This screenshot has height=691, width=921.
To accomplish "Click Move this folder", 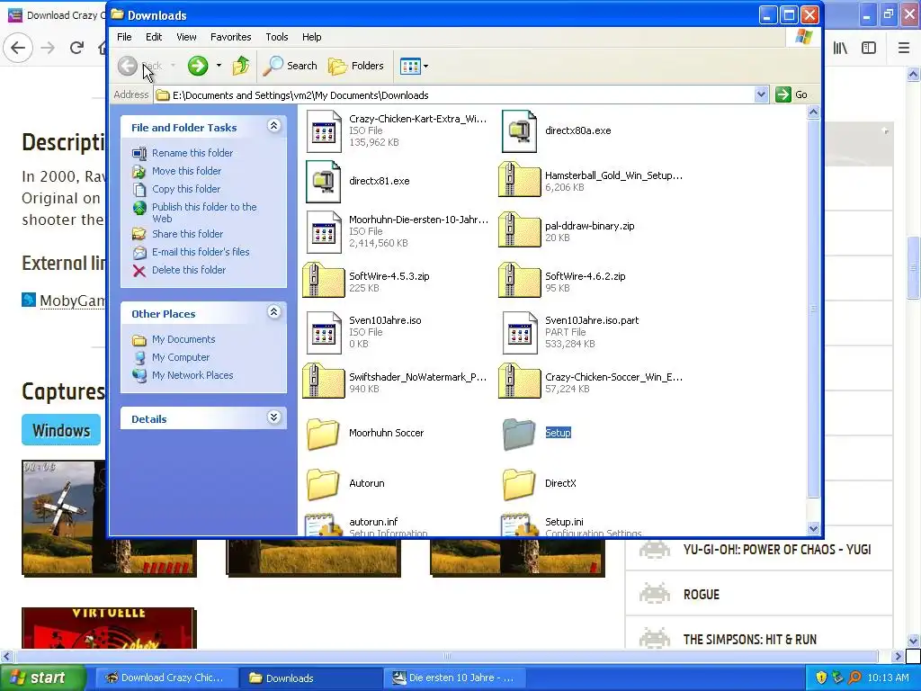I will [186, 171].
